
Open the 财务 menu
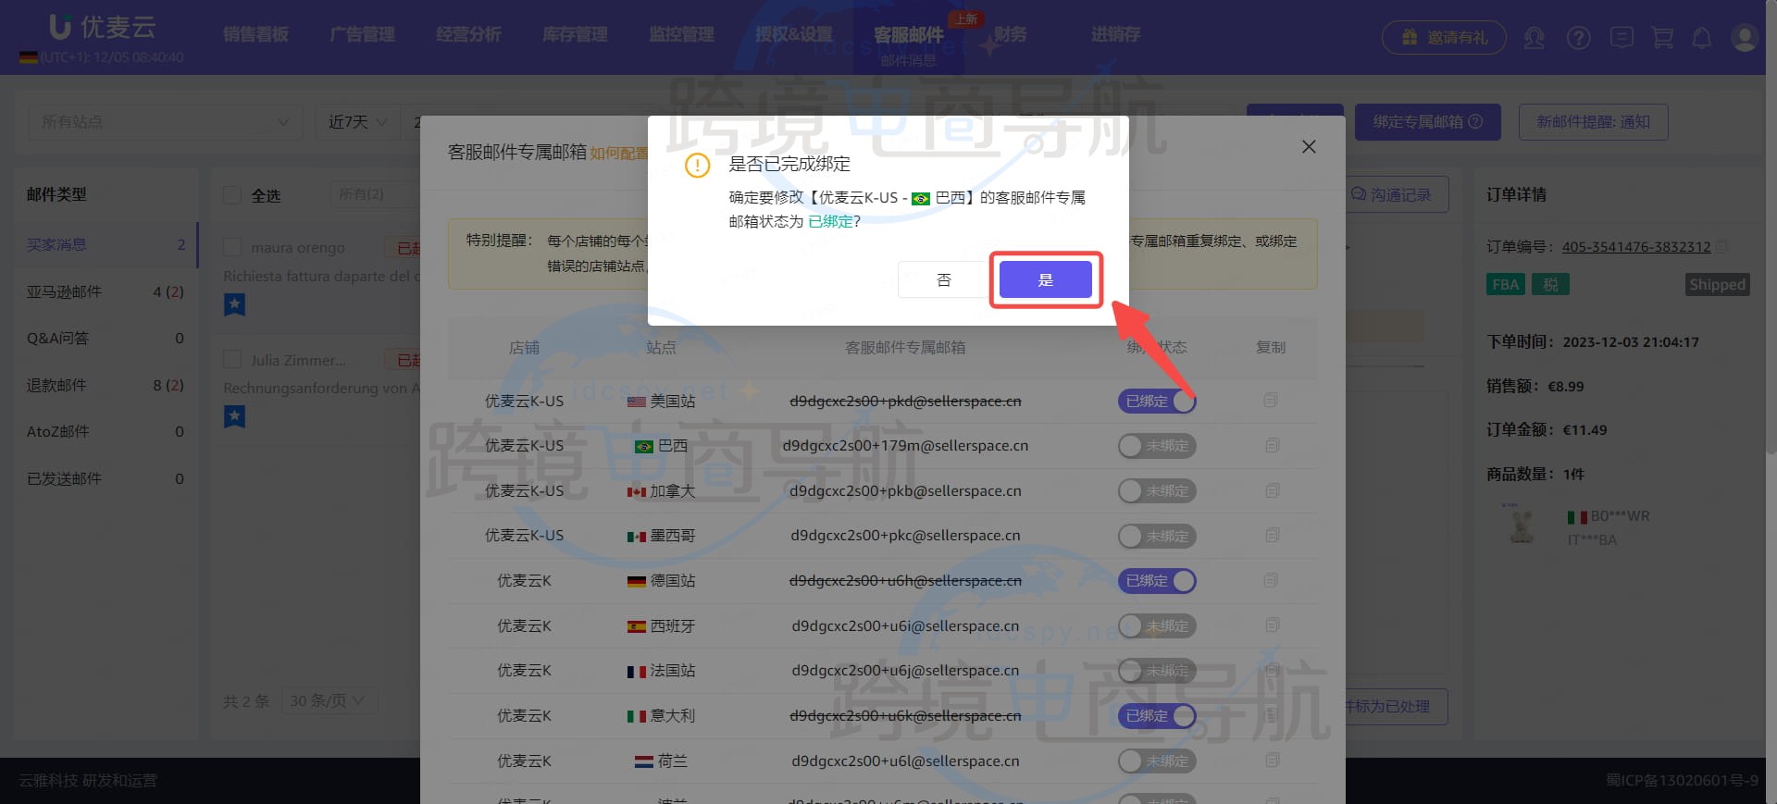click(1011, 34)
